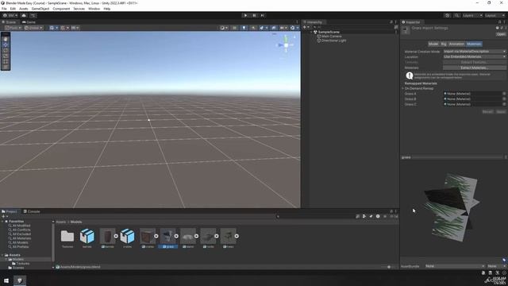Toggle hidden objects visibility in Scene toolbar
Viewport: 508px width, 286px height.
pyautogui.click(x=274, y=28)
